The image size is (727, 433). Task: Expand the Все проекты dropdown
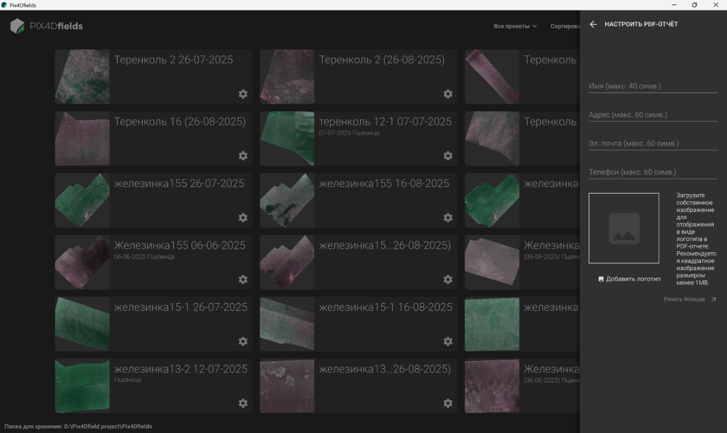coord(515,26)
